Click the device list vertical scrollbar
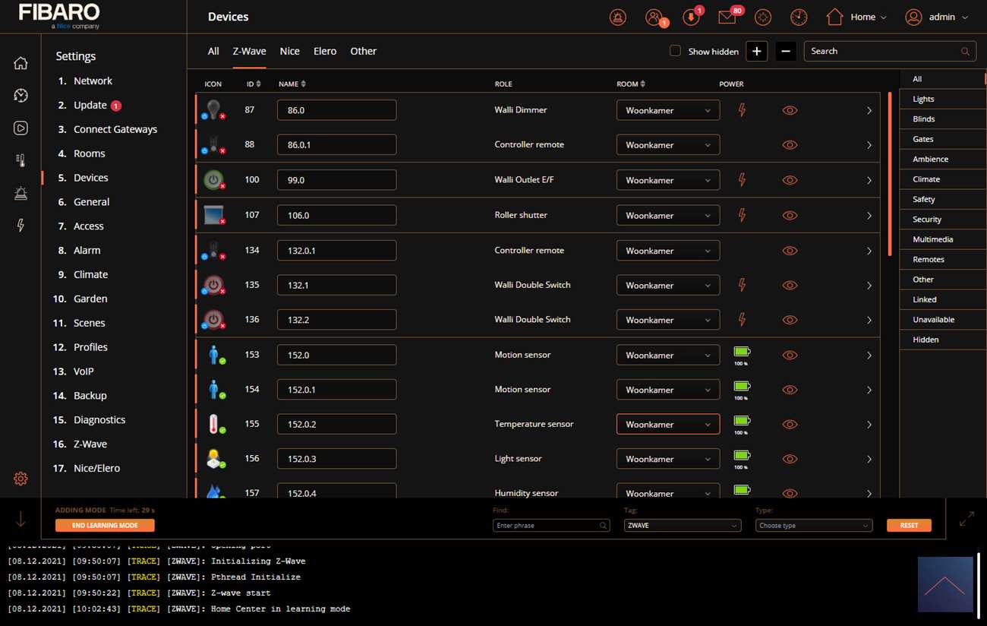 point(889,174)
